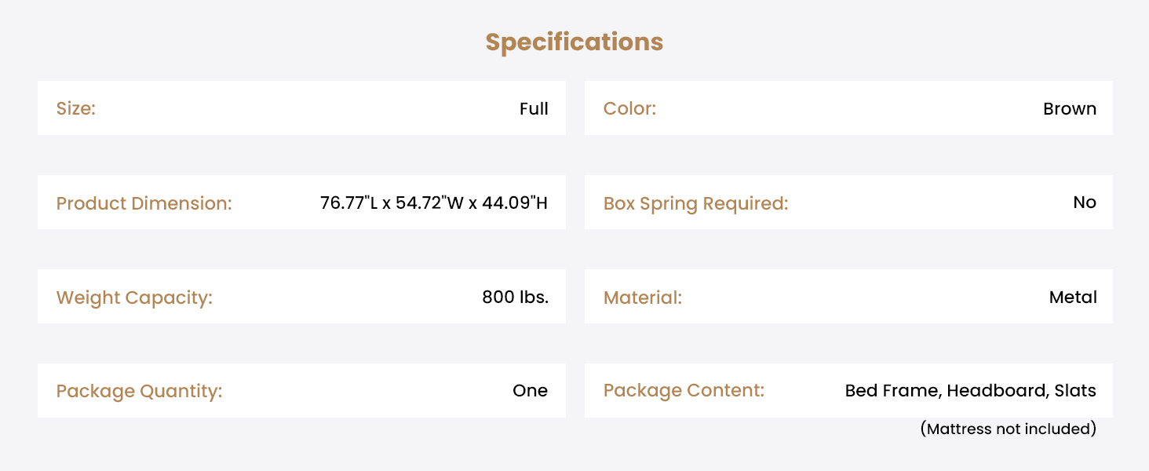Select the Full size value

point(534,108)
